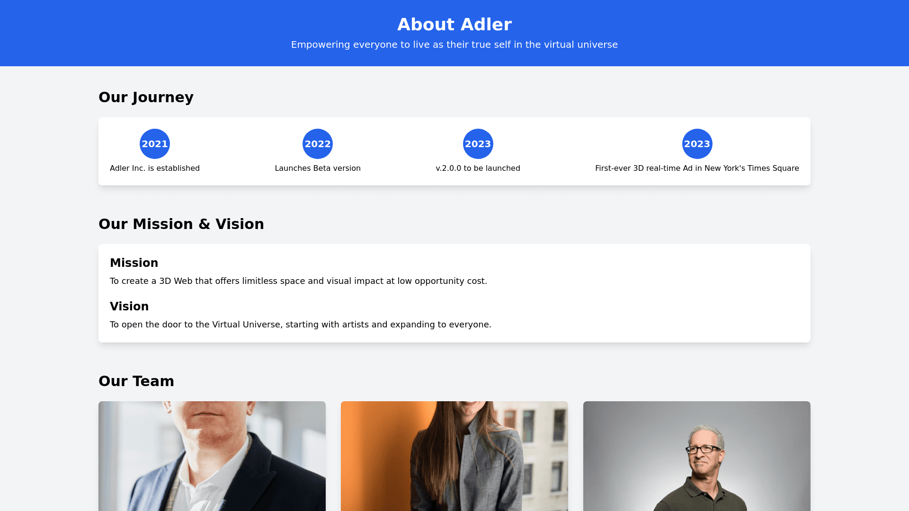This screenshot has height=511, width=909.
Task: Select the 2022 timeline circle
Action: (318, 144)
